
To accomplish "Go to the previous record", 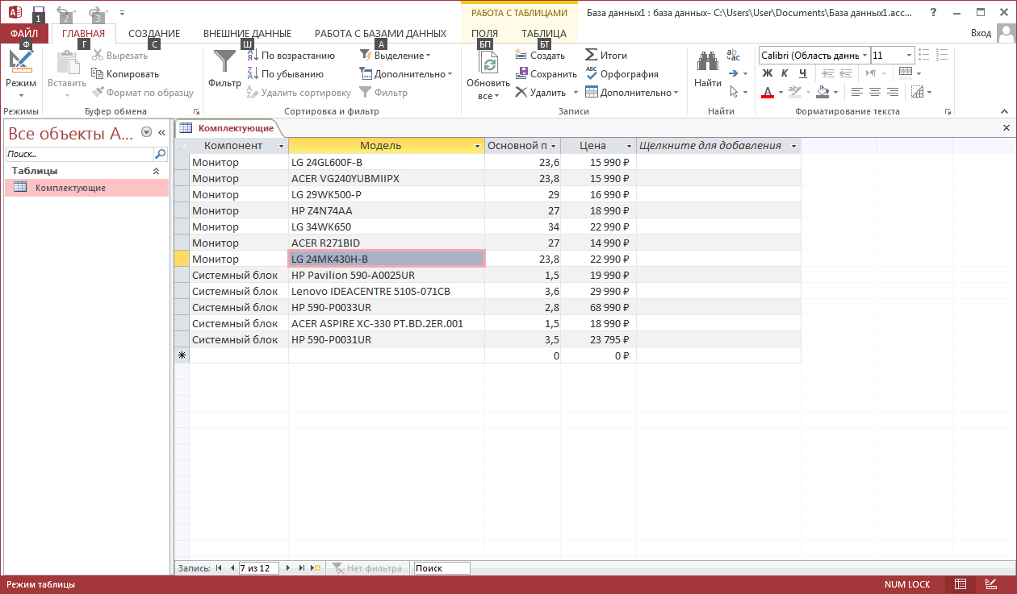I will click(232, 568).
